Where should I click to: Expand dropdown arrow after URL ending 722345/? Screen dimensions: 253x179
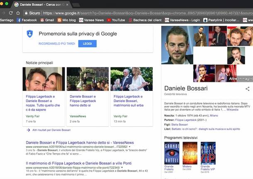122,167
